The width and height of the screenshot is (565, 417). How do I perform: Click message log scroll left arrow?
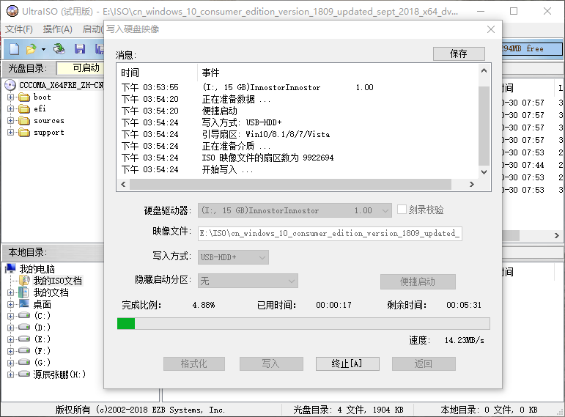(123, 184)
